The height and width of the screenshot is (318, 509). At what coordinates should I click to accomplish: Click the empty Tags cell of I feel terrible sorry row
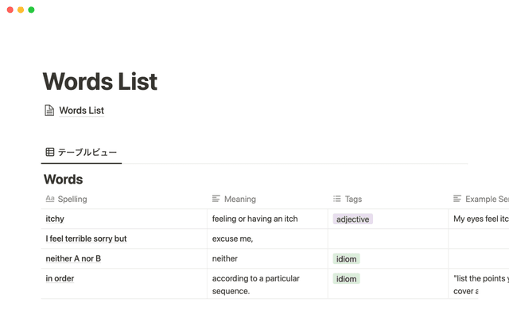coord(387,238)
